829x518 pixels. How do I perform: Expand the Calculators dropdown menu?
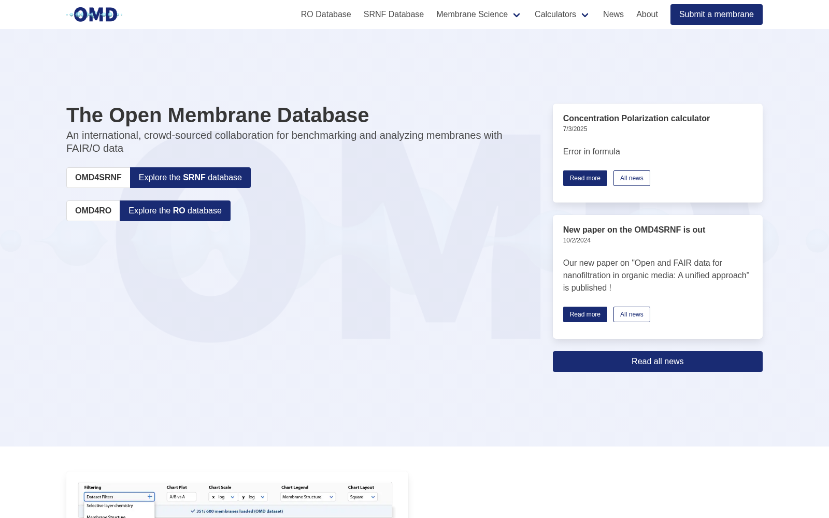click(562, 15)
